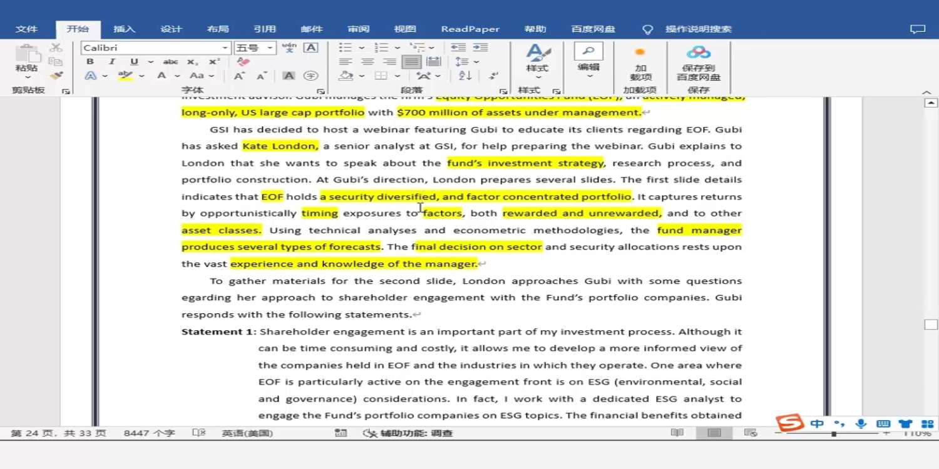Screen dimensions: 939x469
Task: Switch to the 设计 (Design) tab
Action: pyautogui.click(x=171, y=29)
